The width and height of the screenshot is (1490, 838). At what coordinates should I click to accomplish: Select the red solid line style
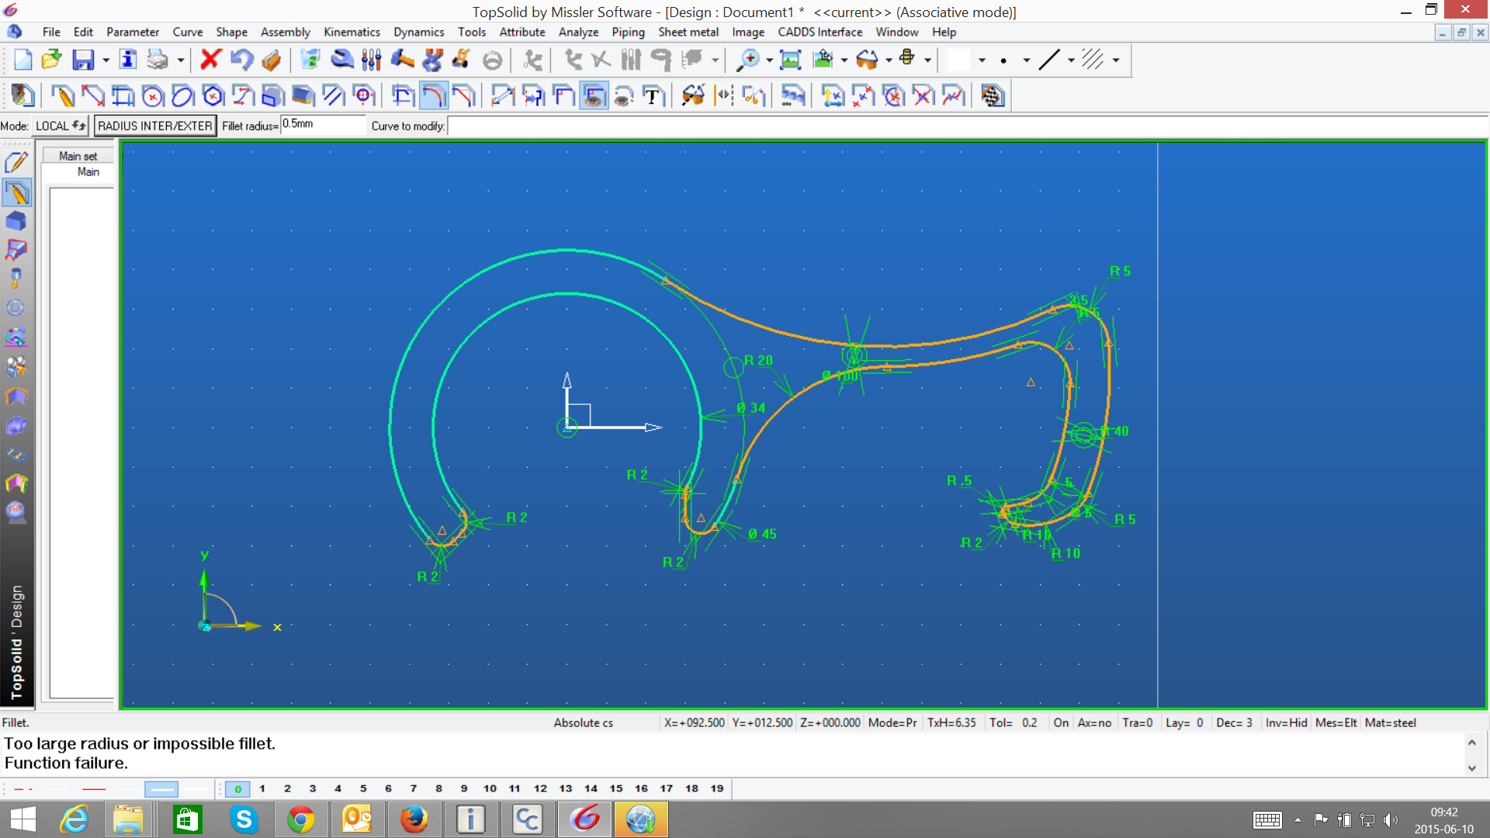[94, 789]
